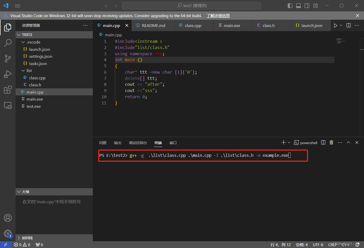Open the Manage gear icon
Viewport: 364px width, 248px height.
point(8,233)
